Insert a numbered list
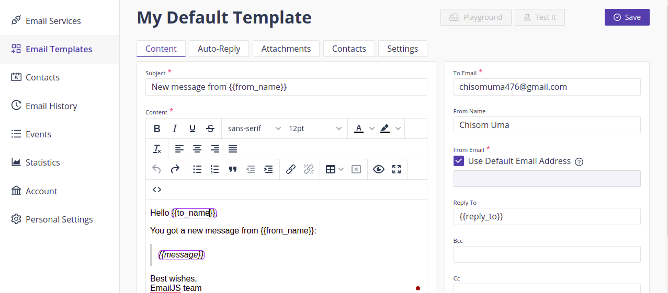Image resolution: width=668 pixels, height=293 pixels. 215,169
